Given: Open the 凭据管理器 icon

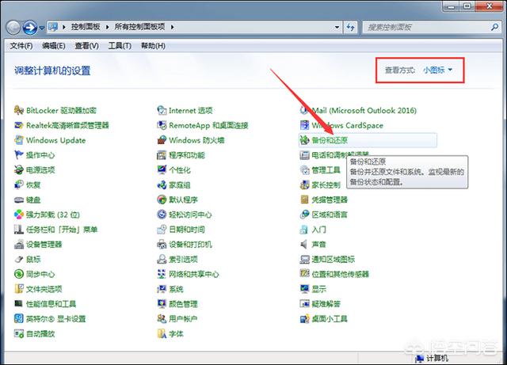Looking at the screenshot, I should pos(304,200).
